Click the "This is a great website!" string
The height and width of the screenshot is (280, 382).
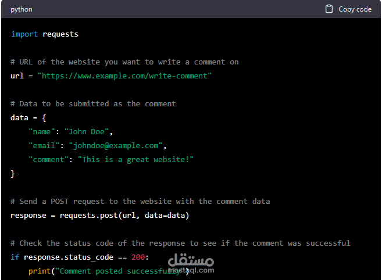point(135,160)
